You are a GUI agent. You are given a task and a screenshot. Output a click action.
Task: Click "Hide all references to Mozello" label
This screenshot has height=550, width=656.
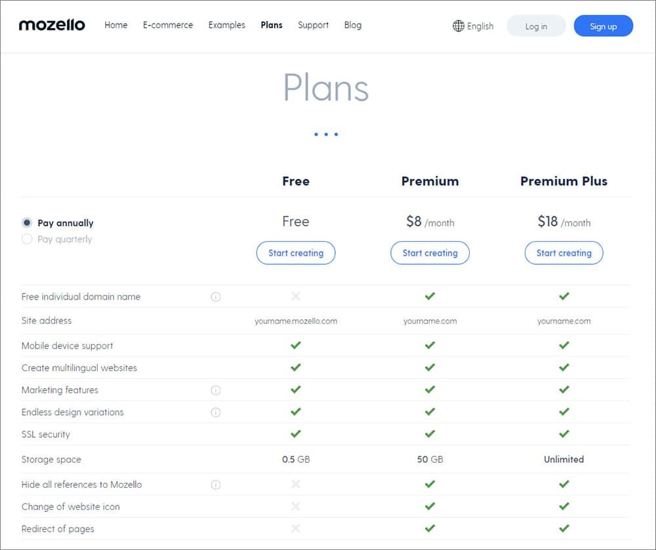[x=81, y=484]
